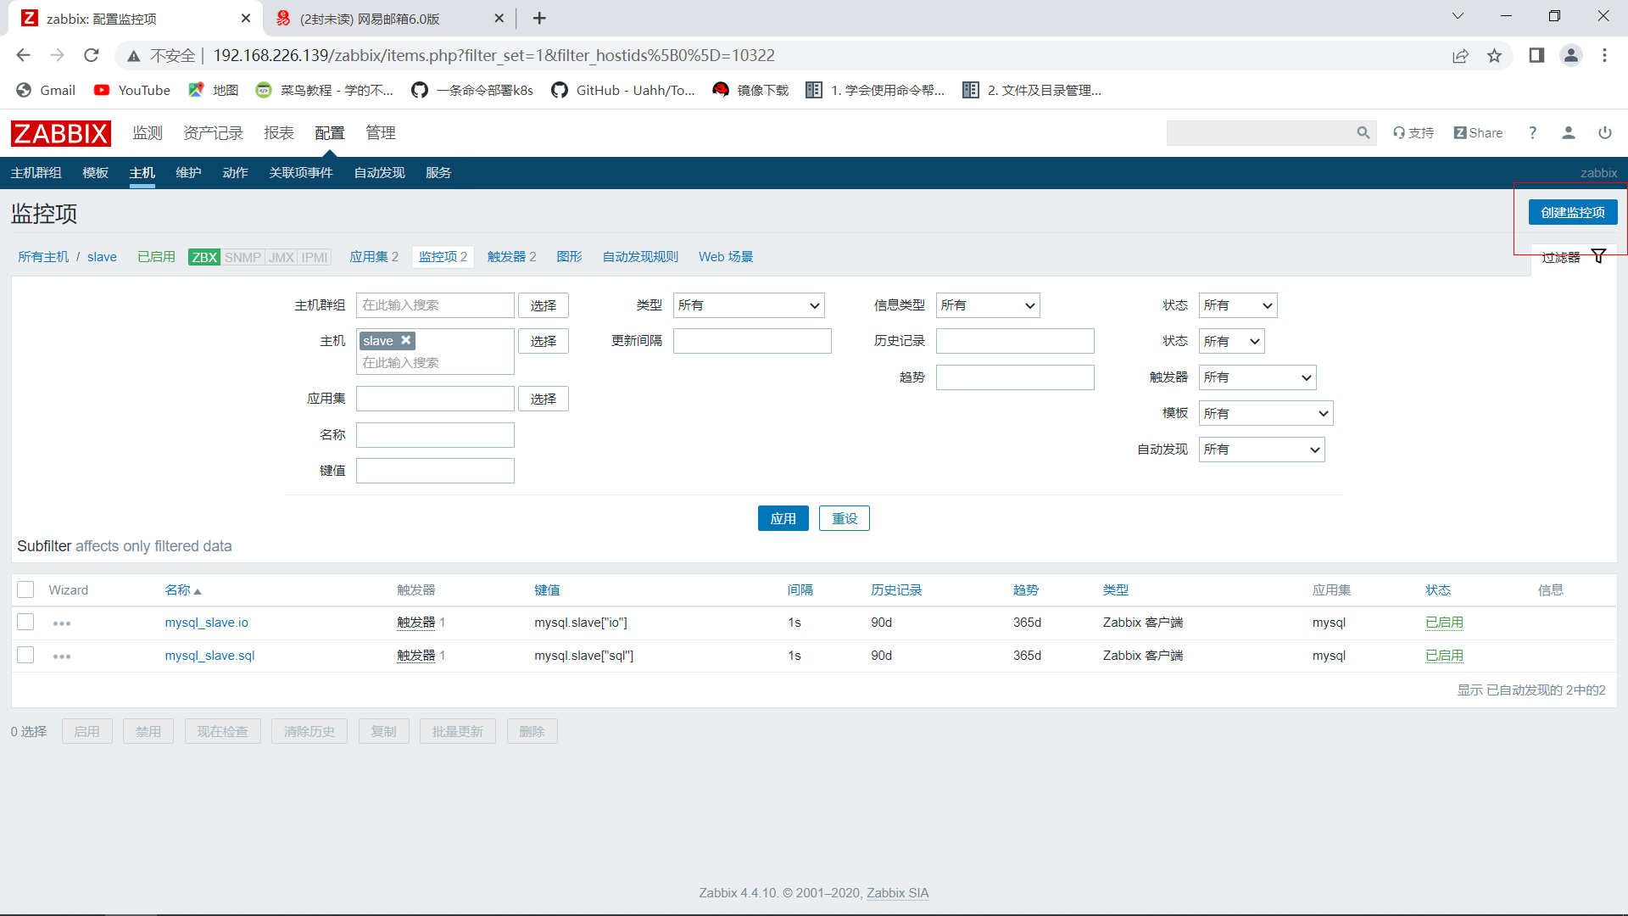The height and width of the screenshot is (916, 1628).
Task: Click the logout power icon
Action: click(x=1604, y=133)
